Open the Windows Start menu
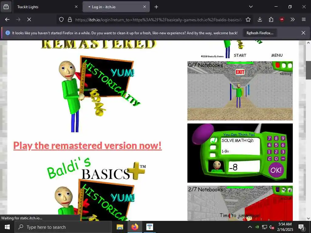This screenshot has height=233, width=311. coord(7,227)
